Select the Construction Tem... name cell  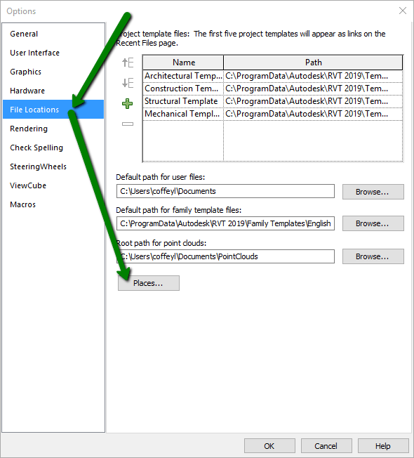point(183,89)
